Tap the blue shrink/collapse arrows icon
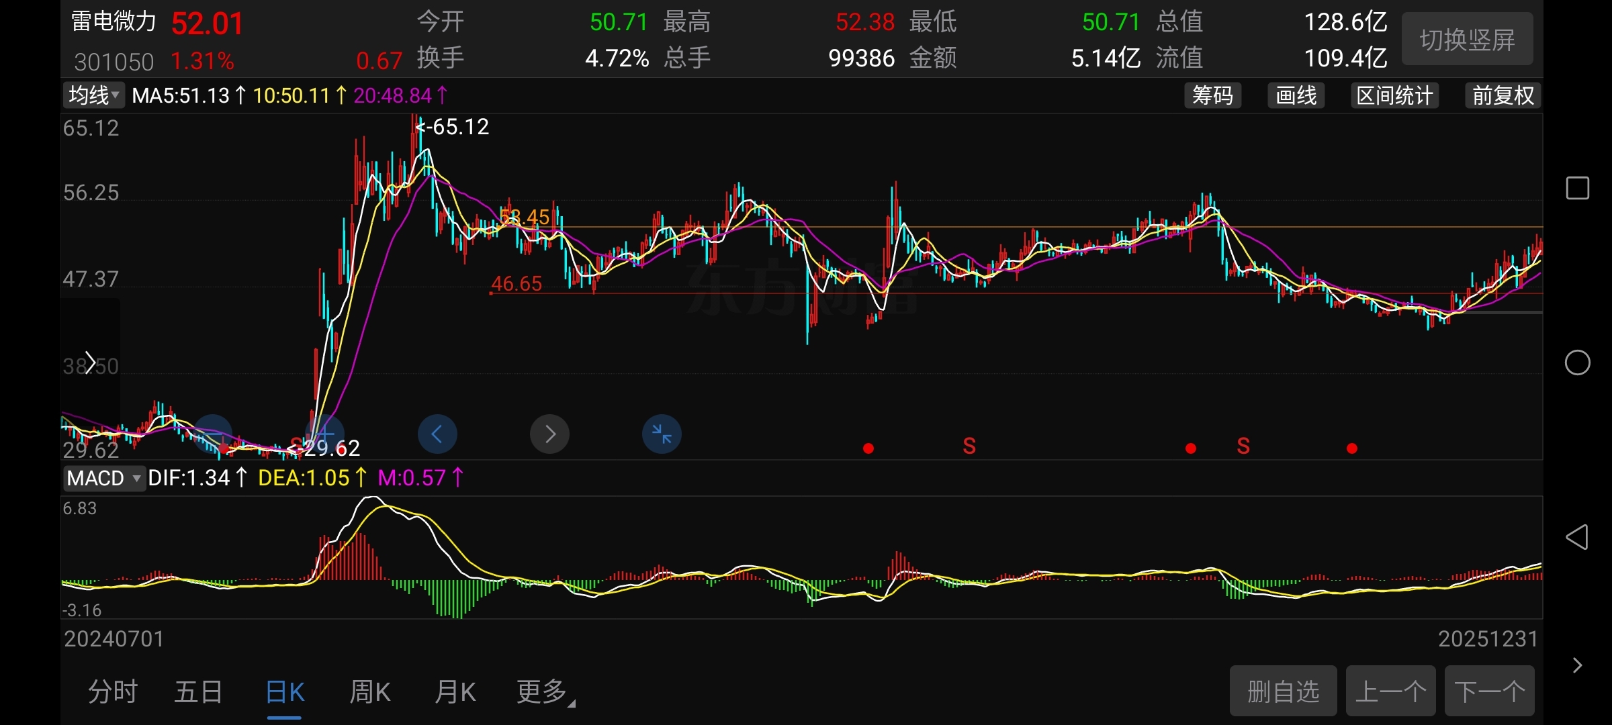Image resolution: width=1612 pixels, height=725 pixels. pos(662,434)
